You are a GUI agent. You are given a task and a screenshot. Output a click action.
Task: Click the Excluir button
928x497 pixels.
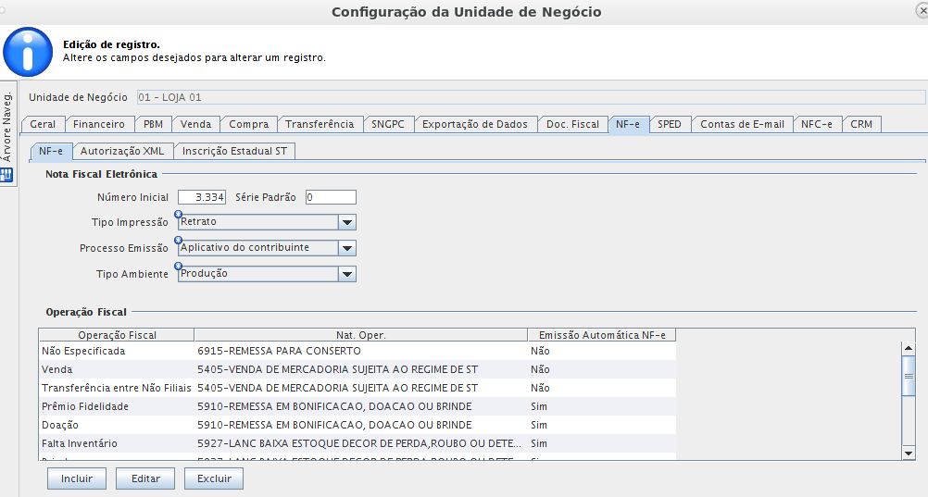point(214,478)
